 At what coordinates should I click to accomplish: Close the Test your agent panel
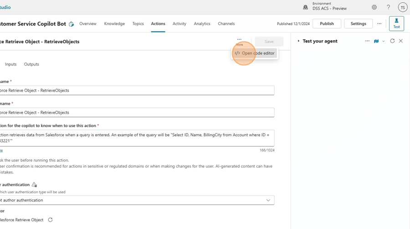pyautogui.click(x=401, y=41)
